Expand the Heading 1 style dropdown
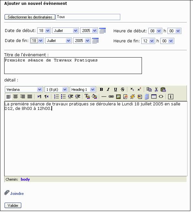Screen dimensions: 193x212 click(83, 90)
